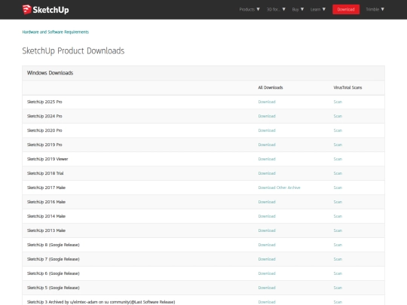Open Download Other Archive for SketchUp 2017 Make
This screenshot has height=305, width=407.
pos(279,188)
